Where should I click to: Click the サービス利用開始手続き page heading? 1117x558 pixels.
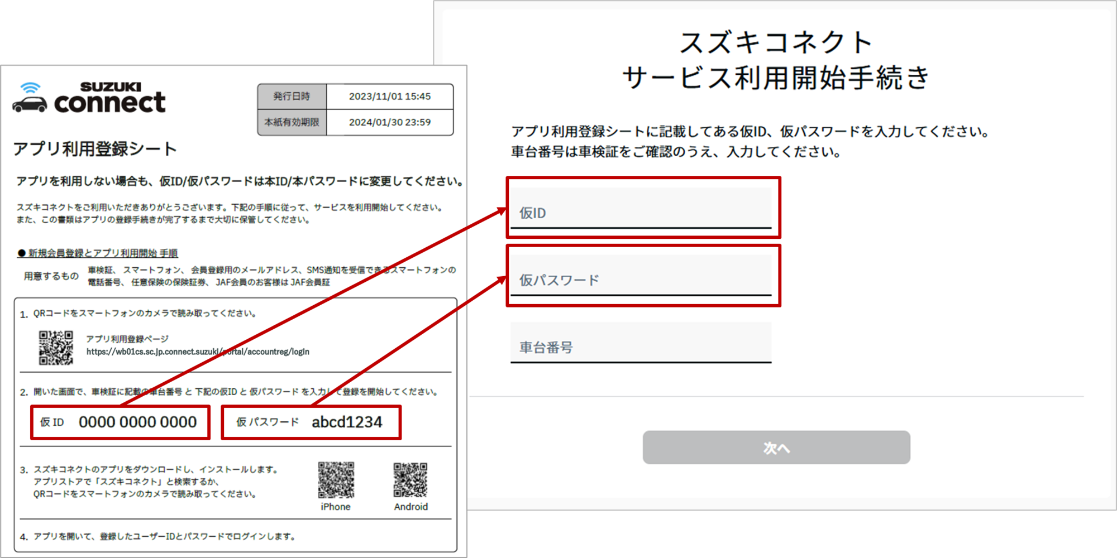(x=776, y=78)
